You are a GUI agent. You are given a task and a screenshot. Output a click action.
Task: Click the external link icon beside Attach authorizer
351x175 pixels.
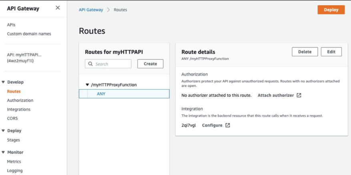[x=299, y=95]
